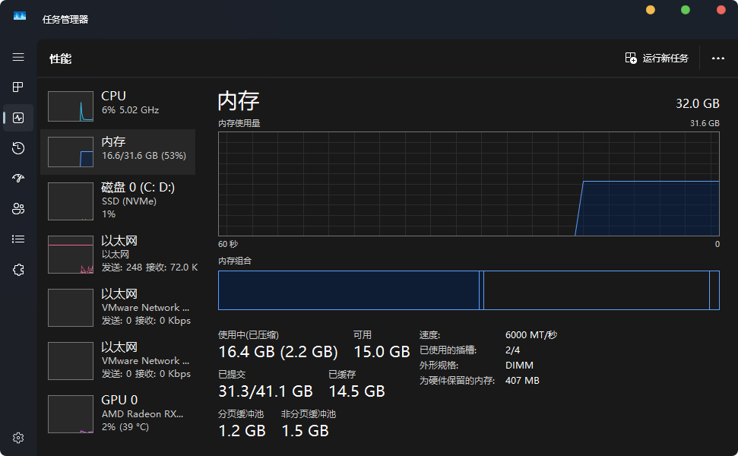Image resolution: width=738 pixels, height=456 pixels.
Task: Open the three-dot more options menu
Action: click(x=717, y=59)
